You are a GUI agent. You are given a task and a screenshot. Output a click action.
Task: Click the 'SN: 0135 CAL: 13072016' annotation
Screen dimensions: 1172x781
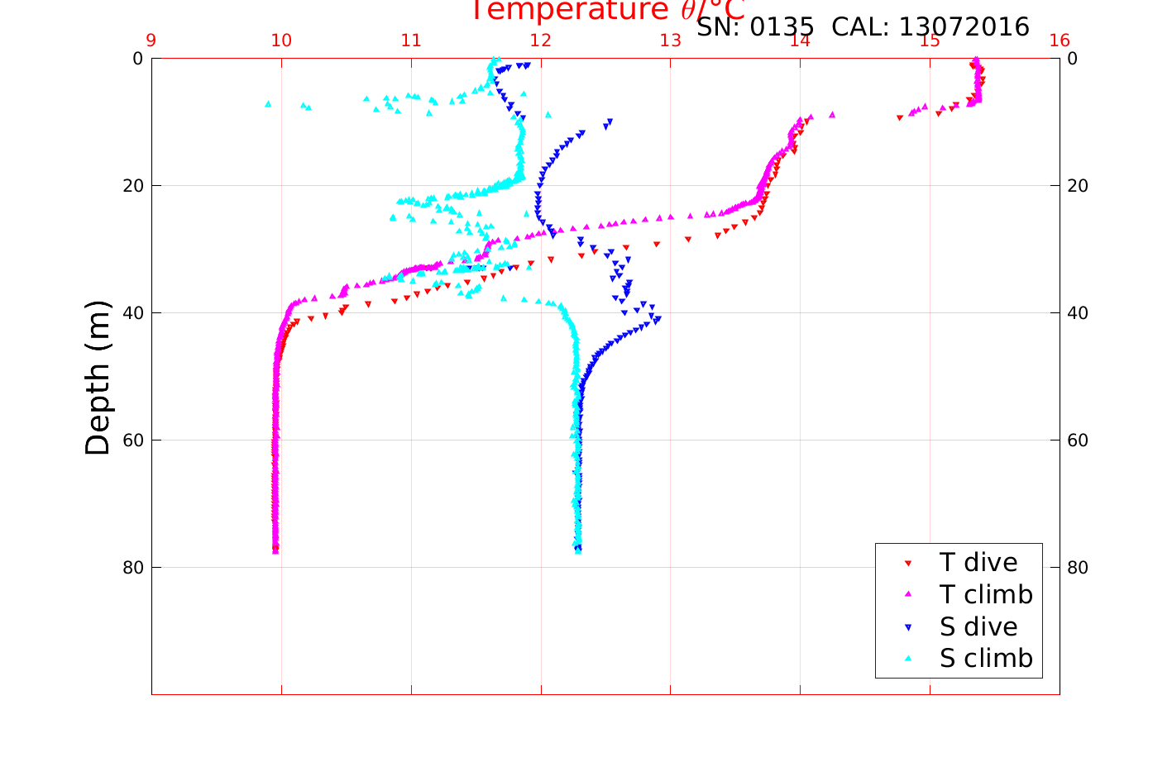863,27
